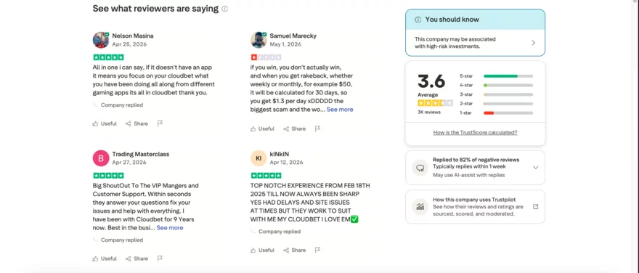Expand Trading Masterclass review with See more
This screenshot has width=639, height=273.
[170, 228]
